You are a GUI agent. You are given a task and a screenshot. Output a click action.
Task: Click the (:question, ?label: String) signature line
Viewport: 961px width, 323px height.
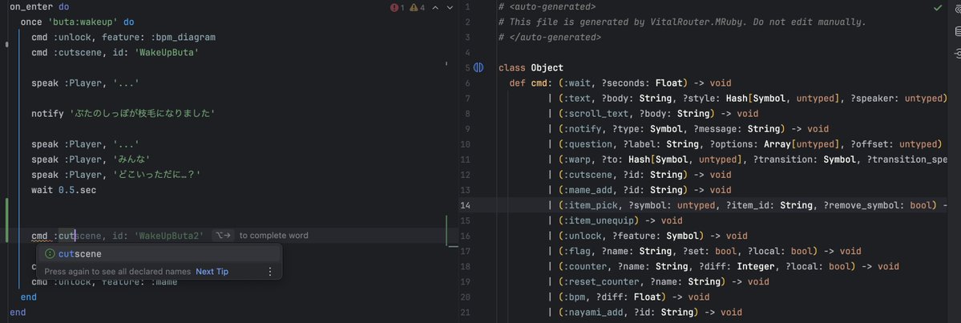click(745, 144)
